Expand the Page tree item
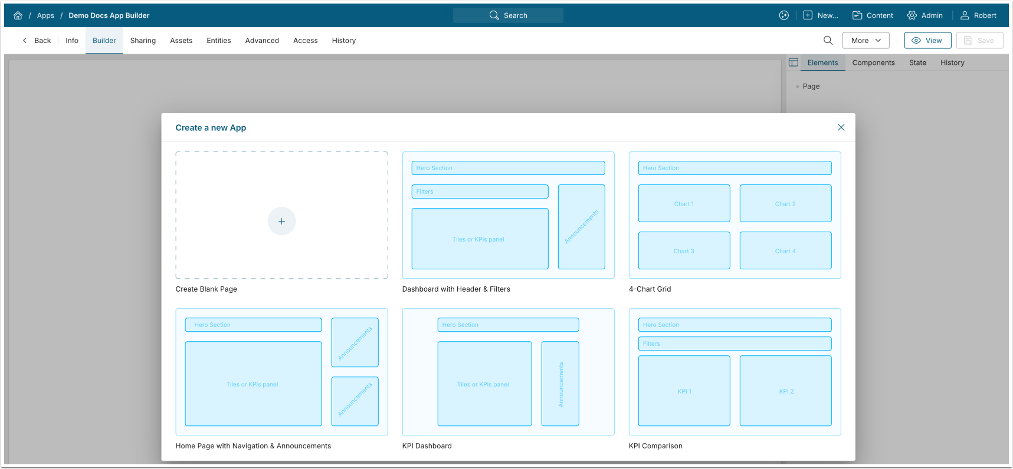This screenshot has height=469, width=1013. click(x=798, y=87)
